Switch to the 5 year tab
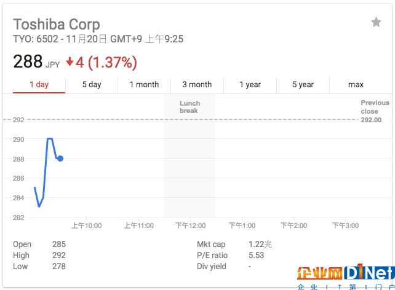395x290 pixels. pos(303,85)
